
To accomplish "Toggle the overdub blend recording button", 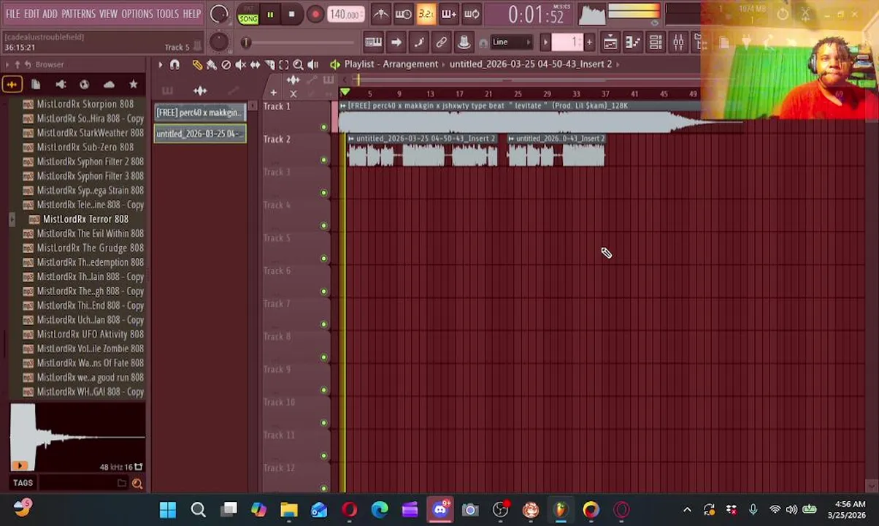I will tap(449, 14).
